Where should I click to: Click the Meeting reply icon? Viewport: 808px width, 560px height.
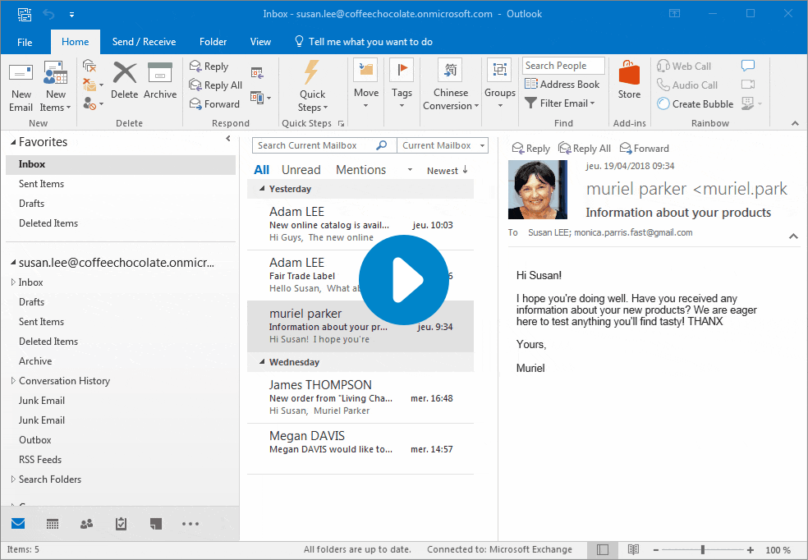[x=257, y=73]
